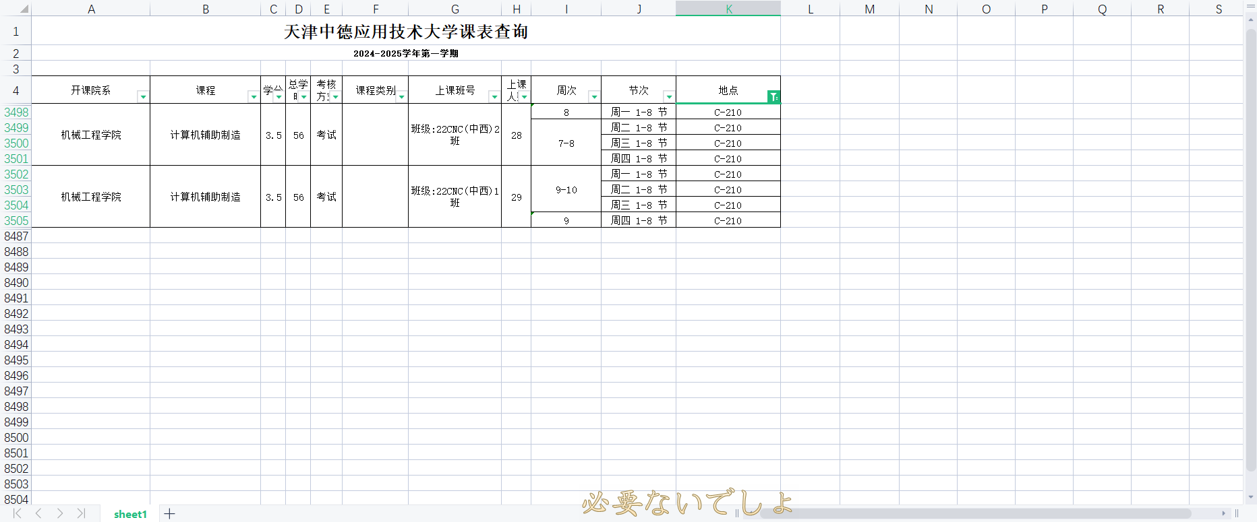The width and height of the screenshot is (1257, 522).
Task: Open the 课程类别 filter dropdown
Action: [x=401, y=97]
